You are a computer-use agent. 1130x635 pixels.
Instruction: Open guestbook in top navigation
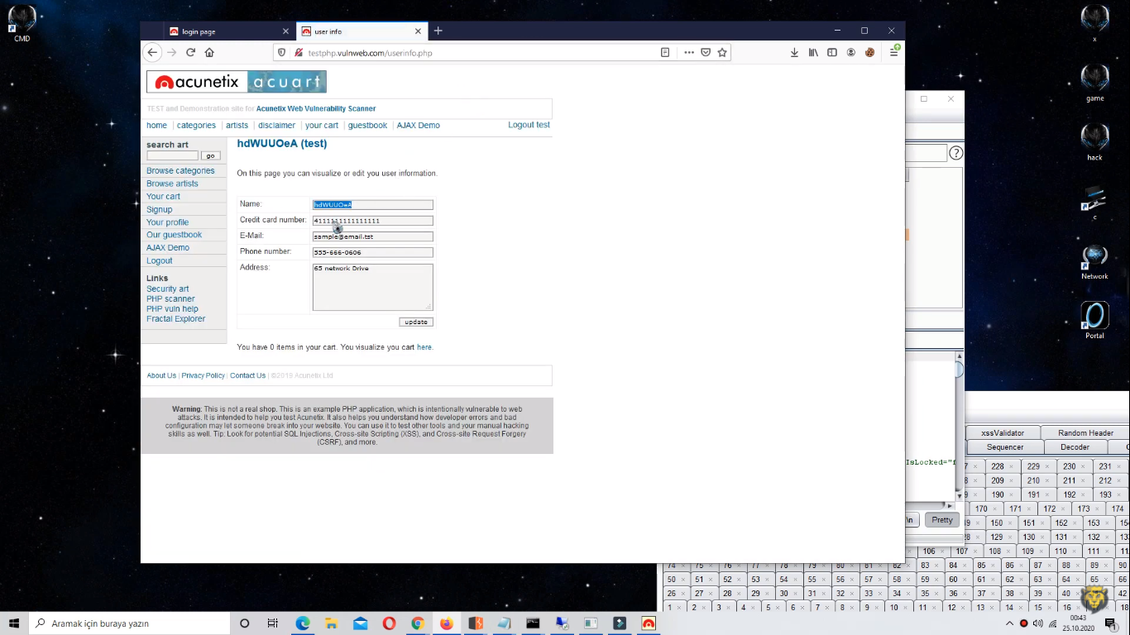(x=367, y=125)
